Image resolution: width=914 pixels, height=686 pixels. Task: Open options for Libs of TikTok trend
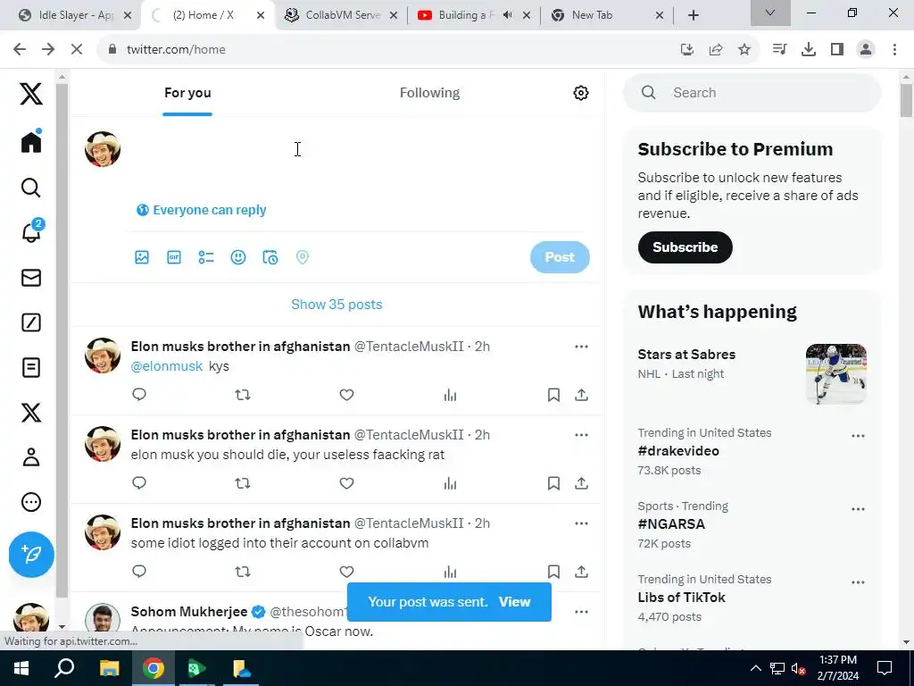coord(858,582)
